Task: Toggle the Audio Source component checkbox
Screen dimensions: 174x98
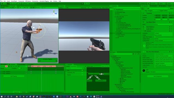Action: tap(145, 29)
